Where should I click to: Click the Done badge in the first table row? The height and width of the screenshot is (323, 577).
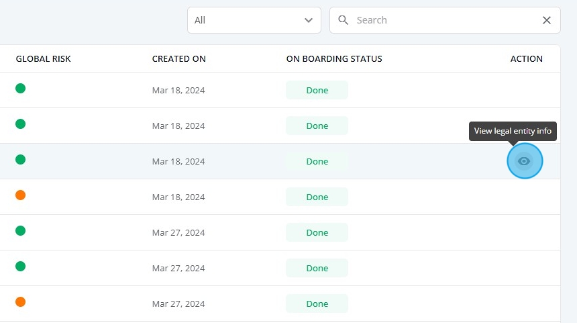point(317,90)
